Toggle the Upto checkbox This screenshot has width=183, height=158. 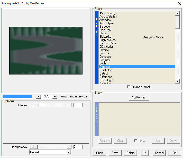[136, 141]
